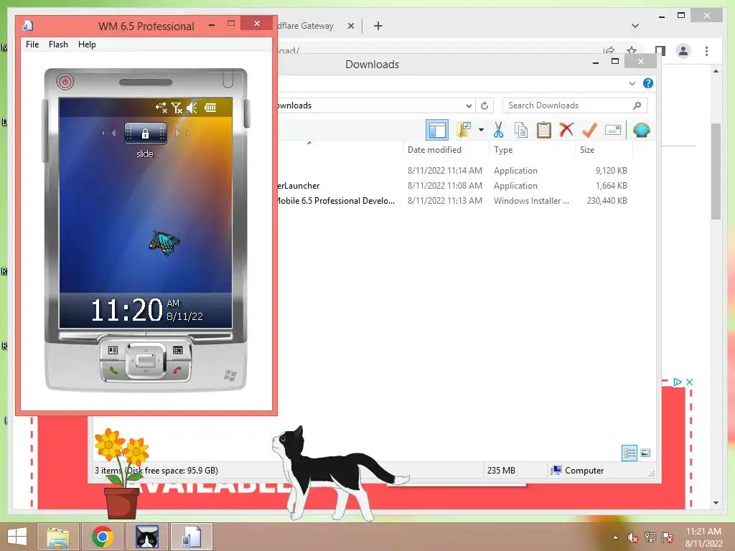The width and height of the screenshot is (735, 551).
Task: Click the Windows logo on the emulator device
Action: pyautogui.click(x=230, y=375)
